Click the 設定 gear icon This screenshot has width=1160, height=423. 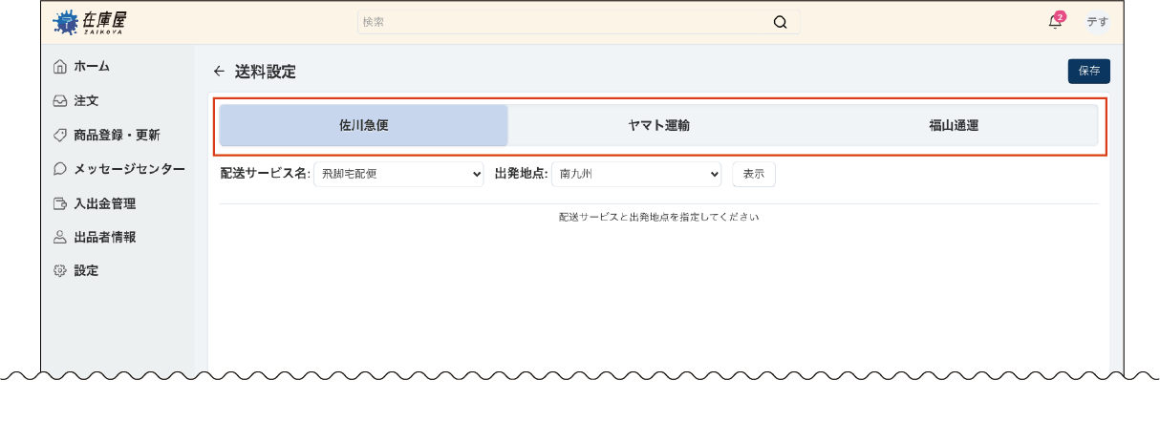click(x=60, y=271)
